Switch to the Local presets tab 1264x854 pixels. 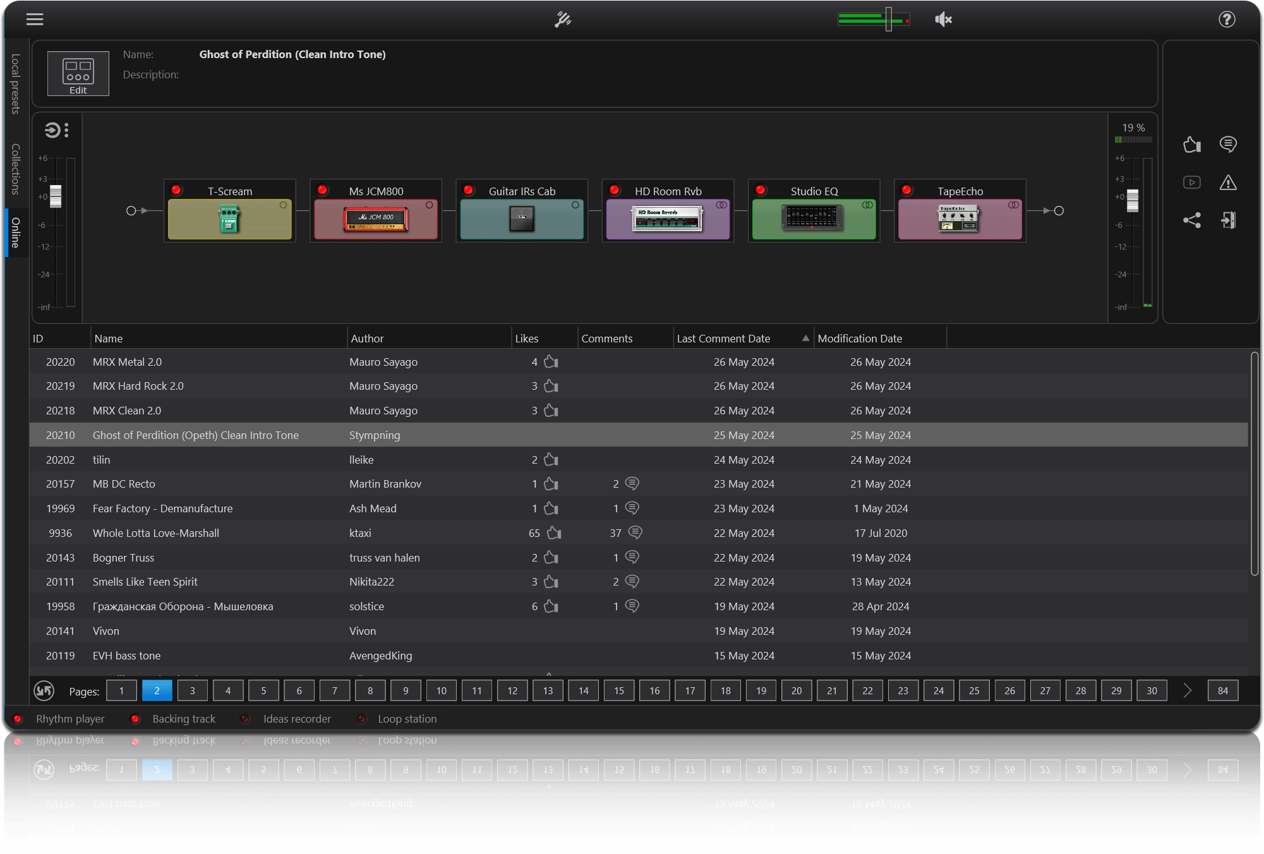click(15, 83)
